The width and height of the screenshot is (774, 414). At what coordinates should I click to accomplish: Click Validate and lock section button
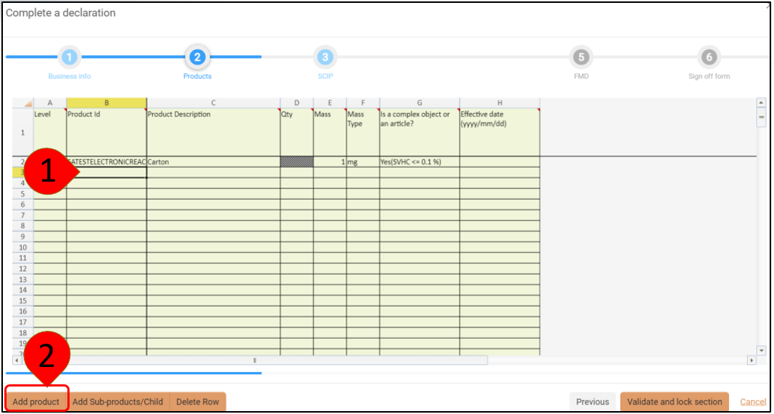(674, 402)
